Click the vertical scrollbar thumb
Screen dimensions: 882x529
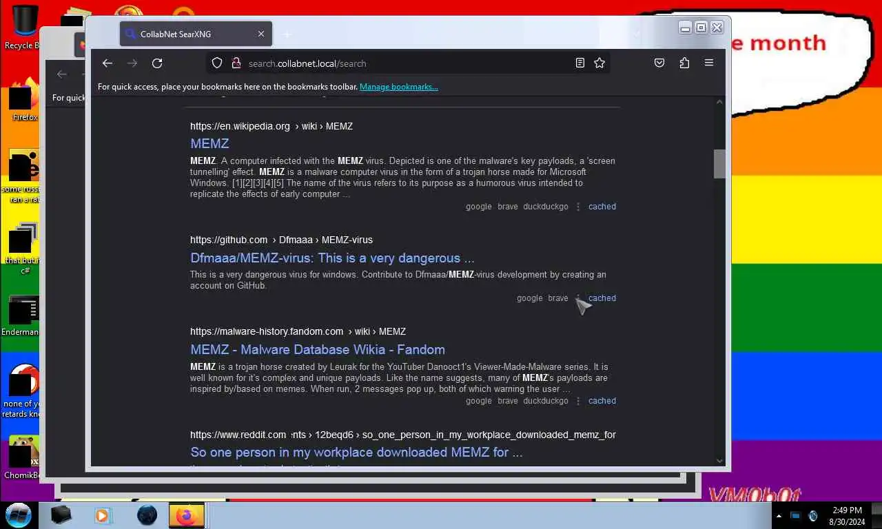tap(720, 164)
